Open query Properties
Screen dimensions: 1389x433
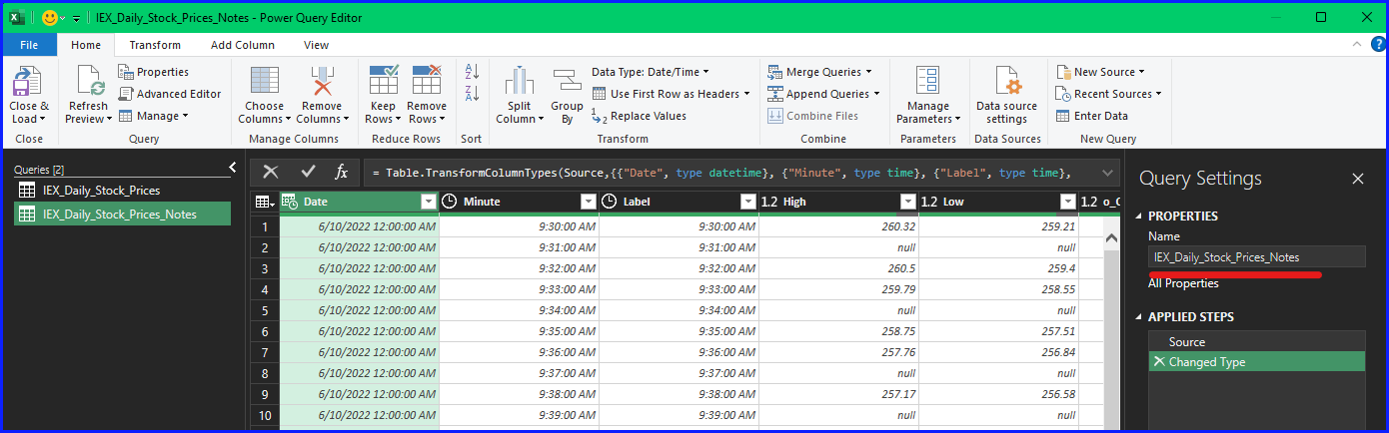(153, 72)
